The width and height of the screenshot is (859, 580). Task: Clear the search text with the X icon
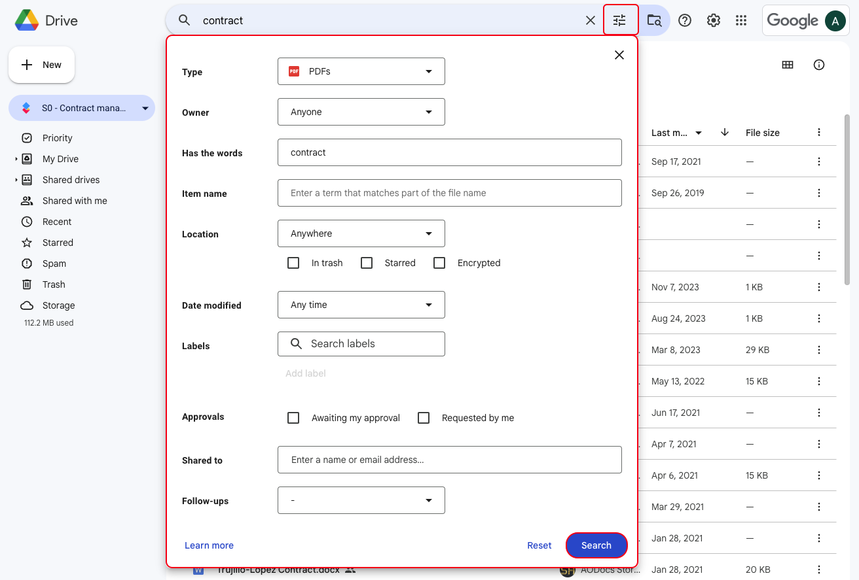[x=591, y=20]
